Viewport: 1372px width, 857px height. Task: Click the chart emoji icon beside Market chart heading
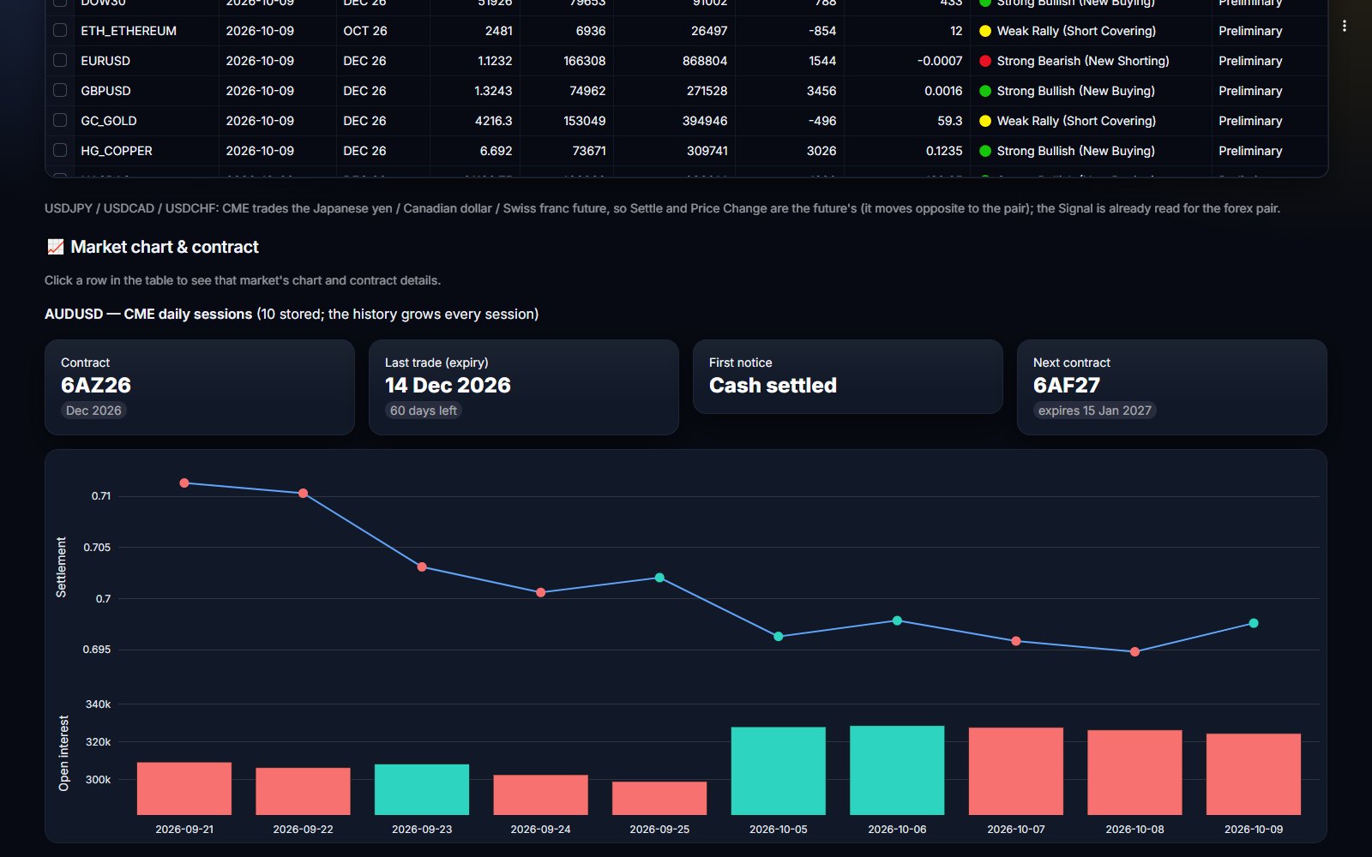pos(55,247)
